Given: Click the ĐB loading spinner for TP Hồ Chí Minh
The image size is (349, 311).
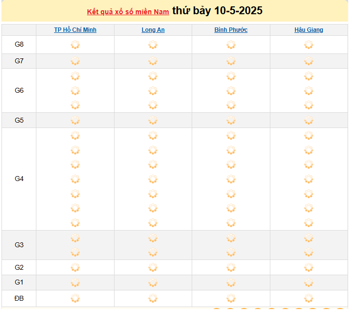Looking at the screenshot, I should (x=75, y=298).
